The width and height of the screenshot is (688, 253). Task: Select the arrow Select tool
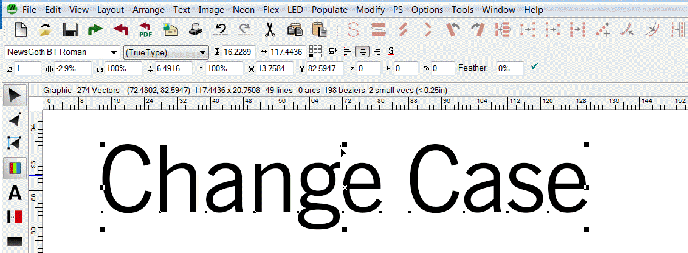point(15,95)
